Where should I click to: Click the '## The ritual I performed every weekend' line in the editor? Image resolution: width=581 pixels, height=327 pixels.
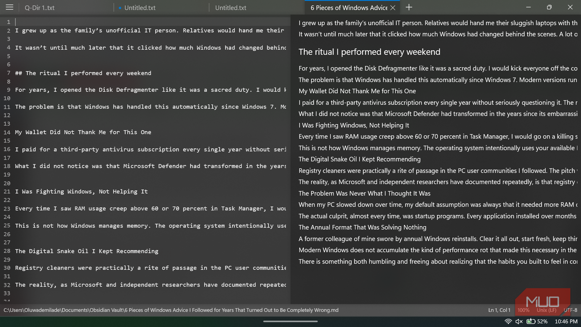coord(83,73)
